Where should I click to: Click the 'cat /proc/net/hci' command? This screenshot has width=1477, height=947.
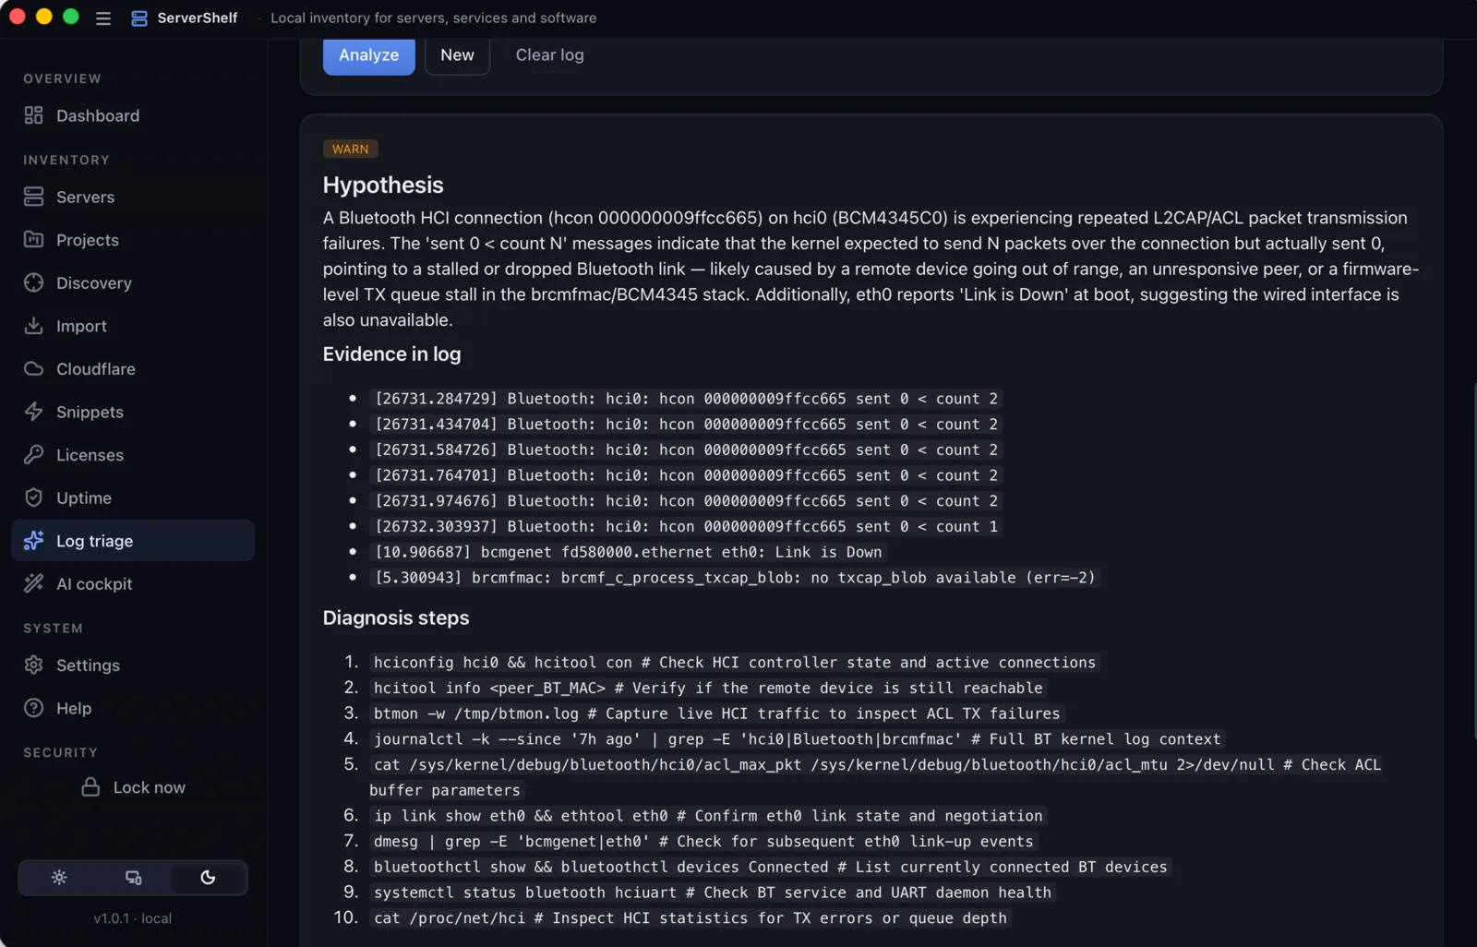coord(690,918)
